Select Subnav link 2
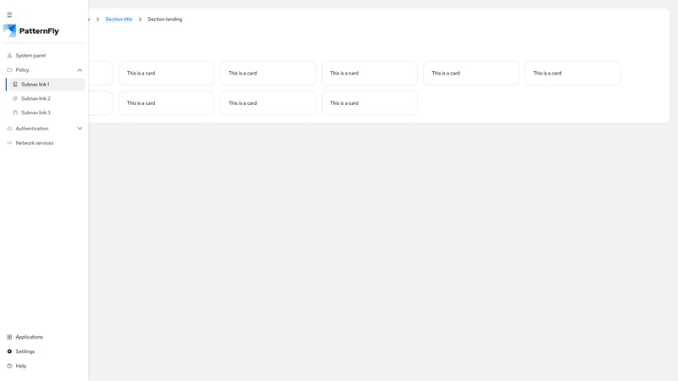The image size is (678, 381). [x=46, y=98]
